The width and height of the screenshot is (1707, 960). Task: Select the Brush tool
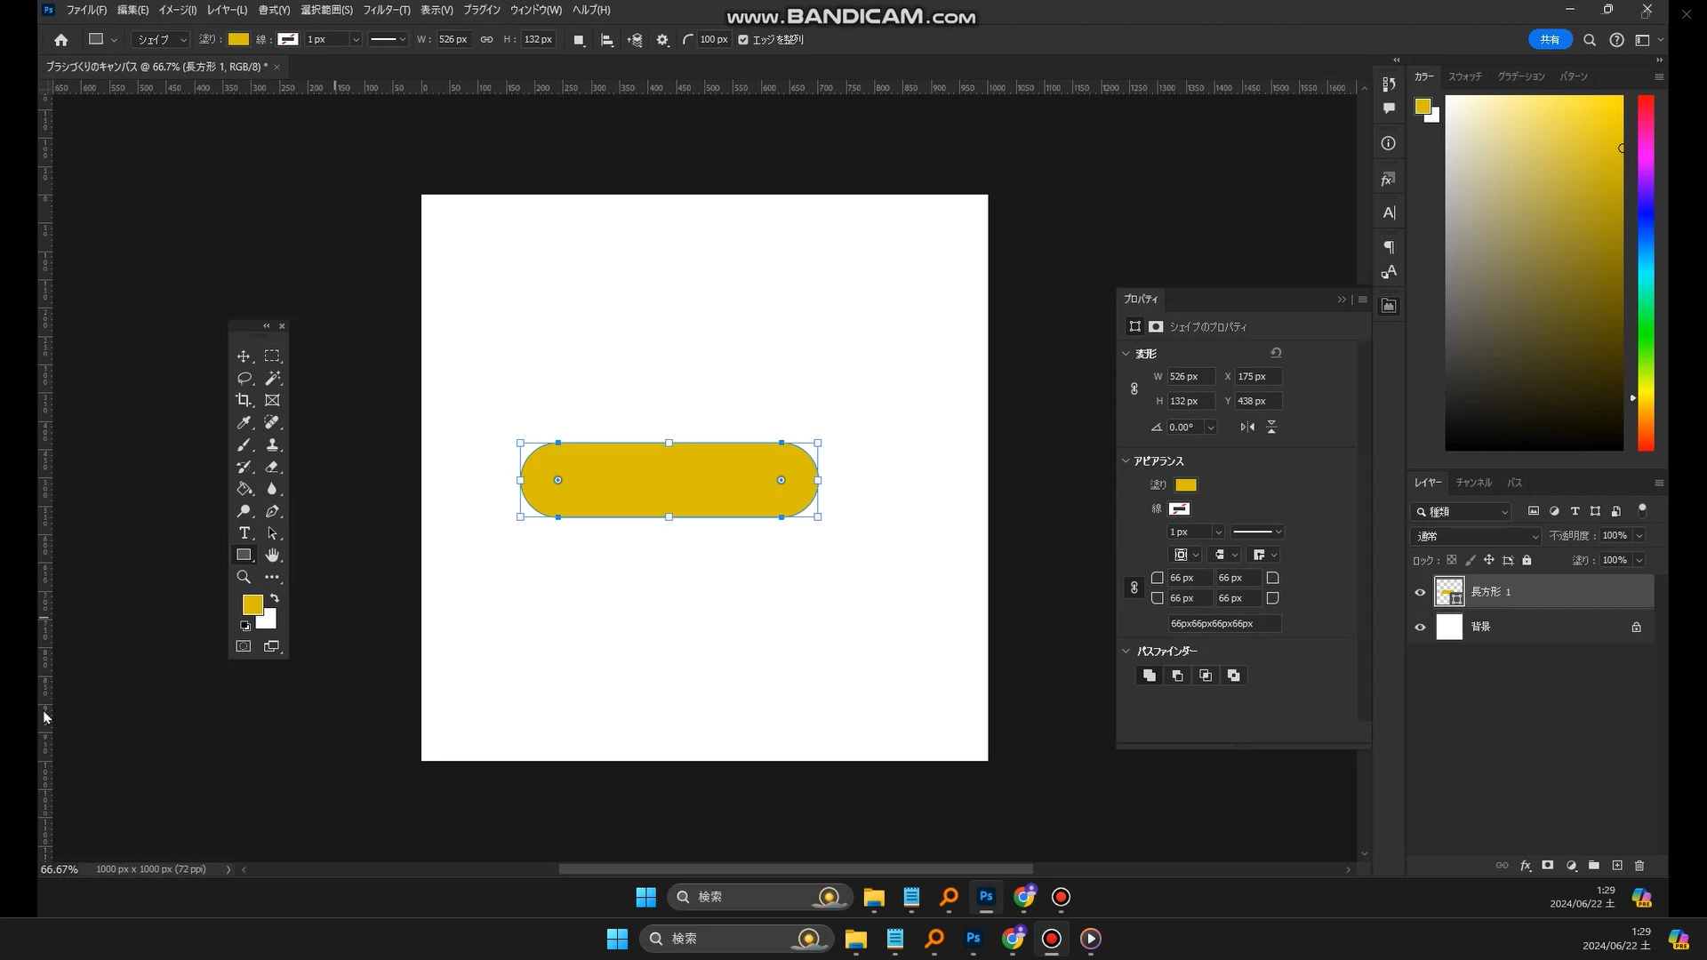click(244, 445)
